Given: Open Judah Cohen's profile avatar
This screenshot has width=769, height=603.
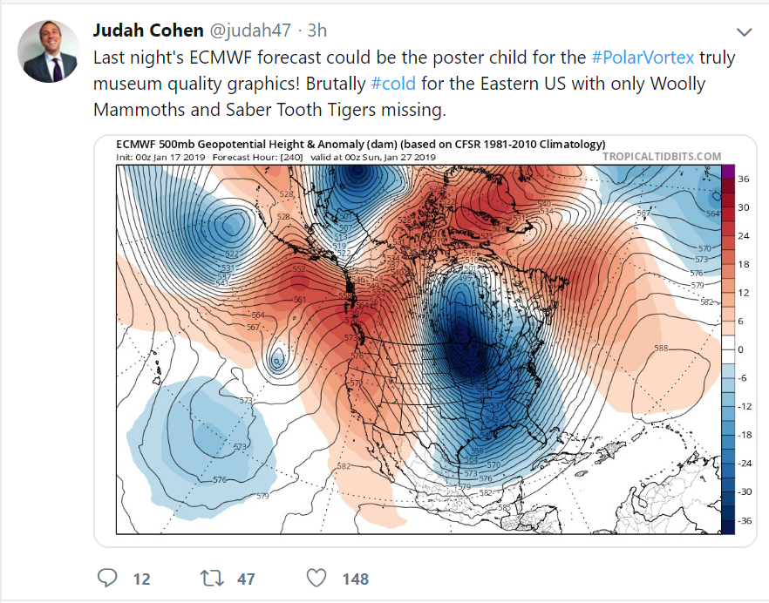Looking at the screenshot, I should point(48,51).
